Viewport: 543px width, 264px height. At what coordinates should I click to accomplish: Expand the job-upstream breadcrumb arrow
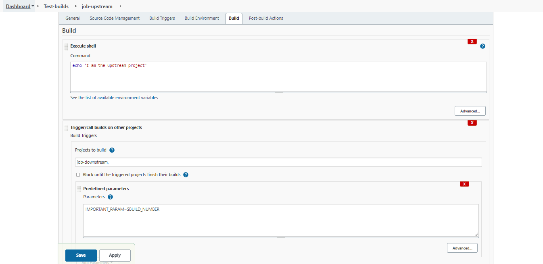(120, 6)
